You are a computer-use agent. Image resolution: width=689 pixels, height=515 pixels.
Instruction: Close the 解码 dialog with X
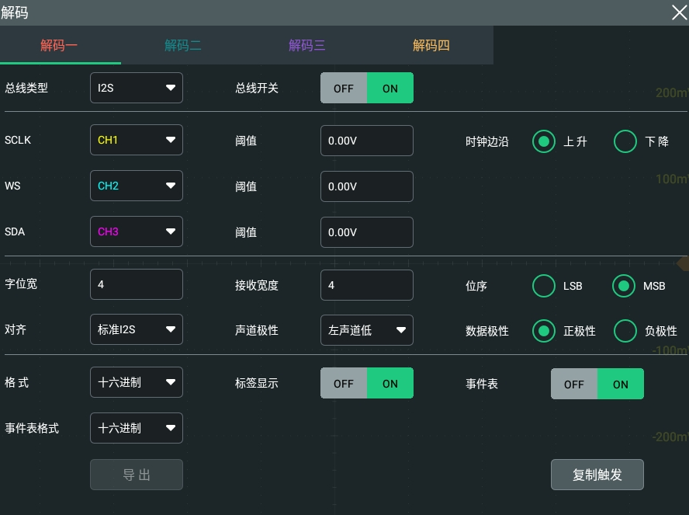click(679, 12)
